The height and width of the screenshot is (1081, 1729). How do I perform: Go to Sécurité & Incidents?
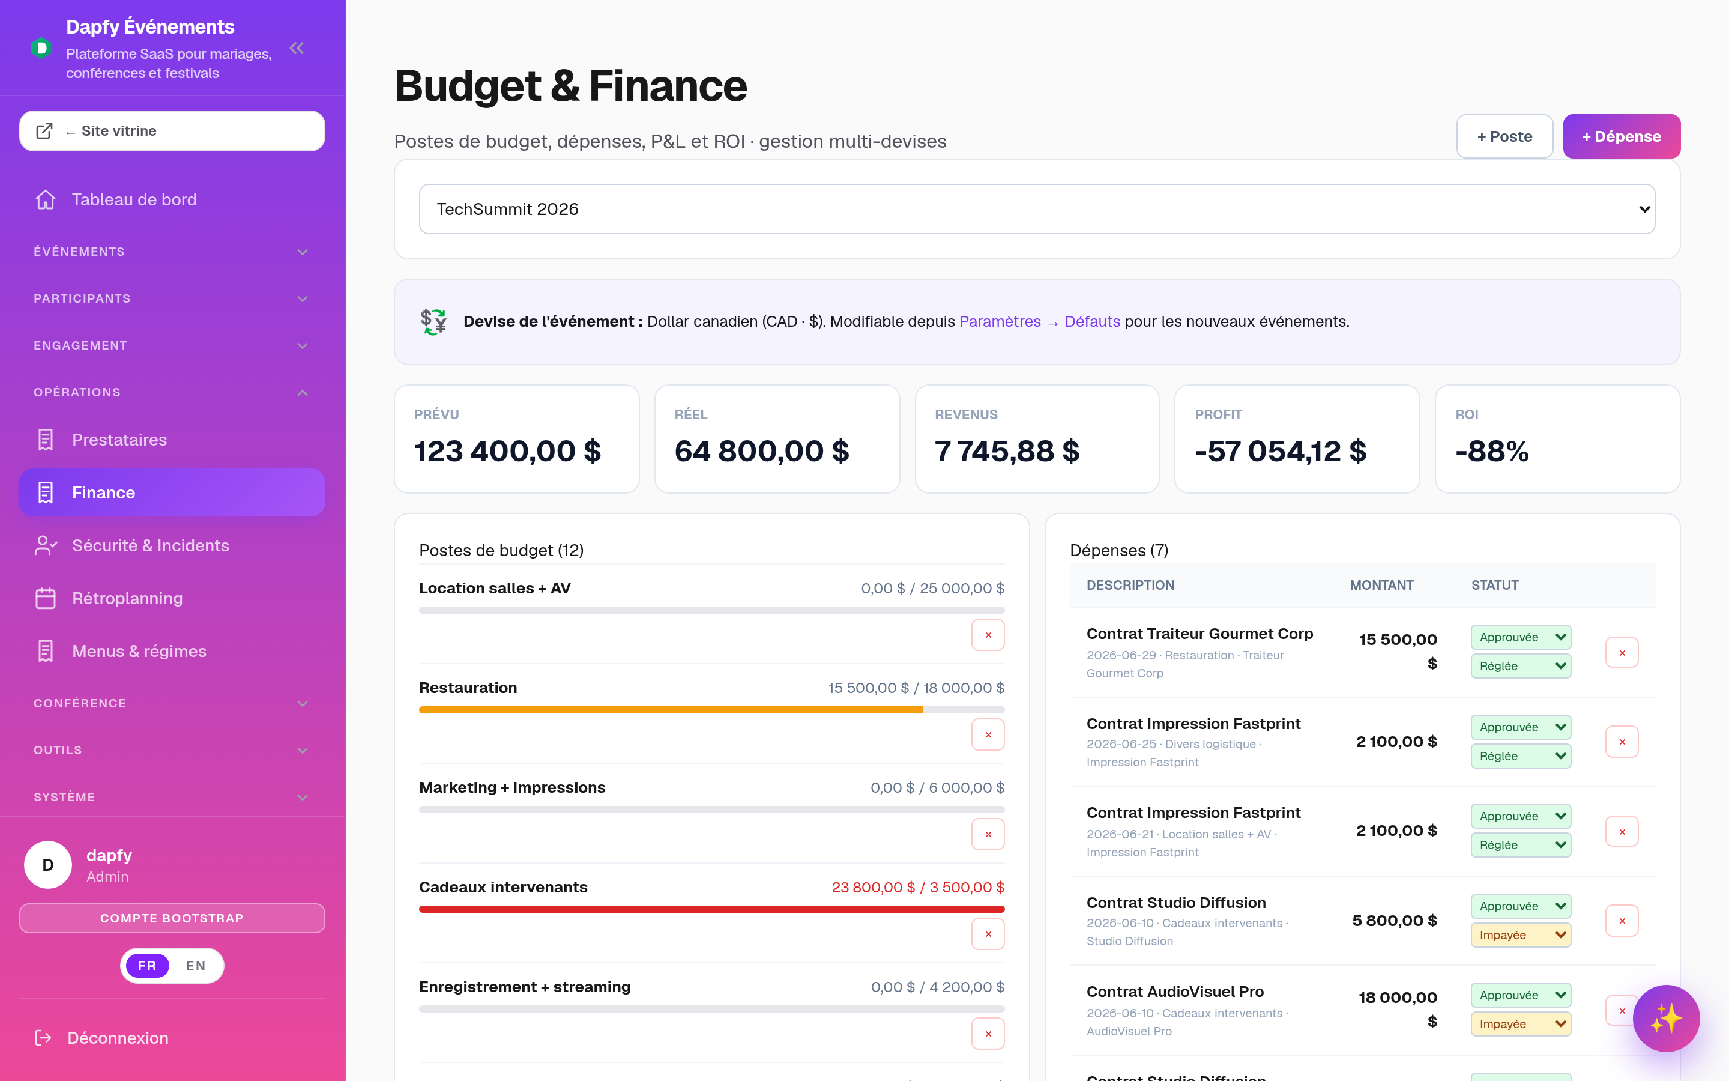(x=172, y=545)
